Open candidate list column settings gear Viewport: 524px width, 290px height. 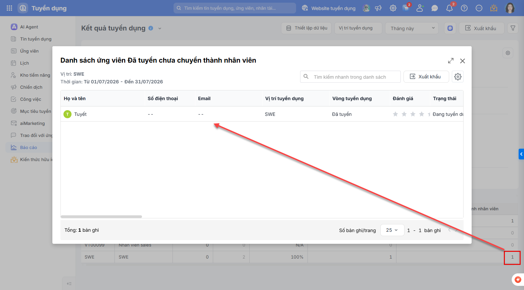click(x=458, y=77)
